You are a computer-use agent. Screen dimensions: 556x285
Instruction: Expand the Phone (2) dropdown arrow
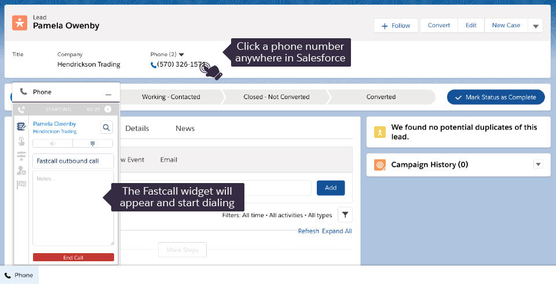[181, 54]
